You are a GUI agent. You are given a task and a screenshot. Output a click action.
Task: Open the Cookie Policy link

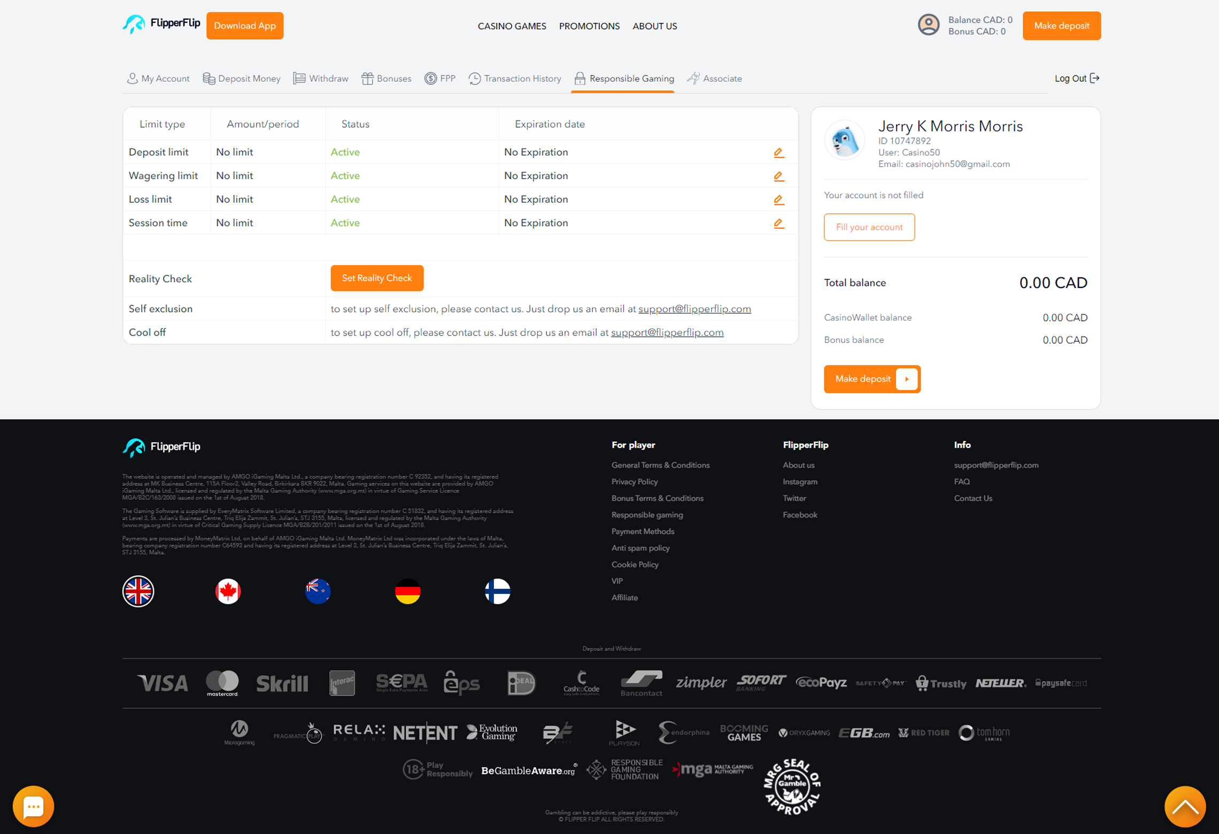pyautogui.click(x=635, y=565)
